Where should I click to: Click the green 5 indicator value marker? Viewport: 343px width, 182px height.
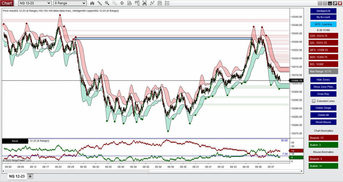pyautogui.click(x=296, y=157)
